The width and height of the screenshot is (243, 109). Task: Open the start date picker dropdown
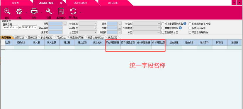17,27
